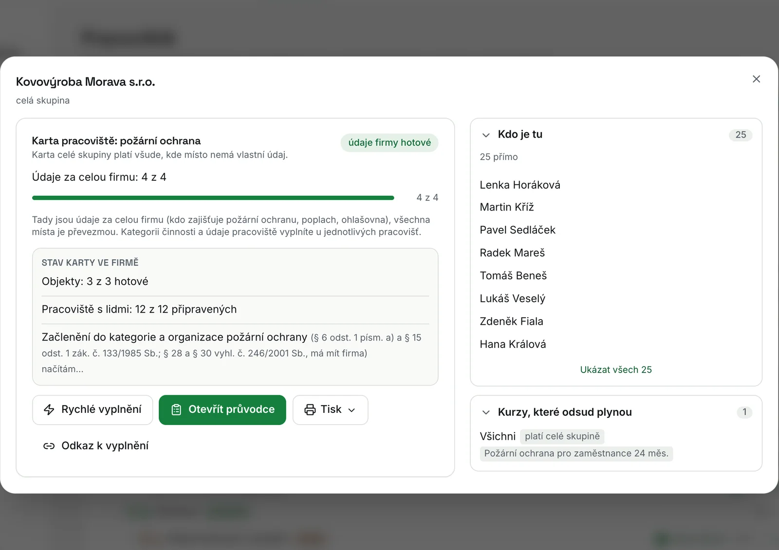
Task: Select Radek Mareš in the list
Action: tap(512, 253)
